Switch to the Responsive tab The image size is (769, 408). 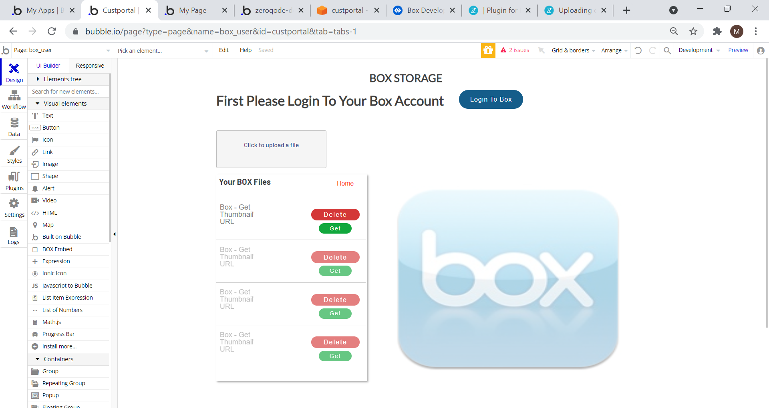(90, 66)
